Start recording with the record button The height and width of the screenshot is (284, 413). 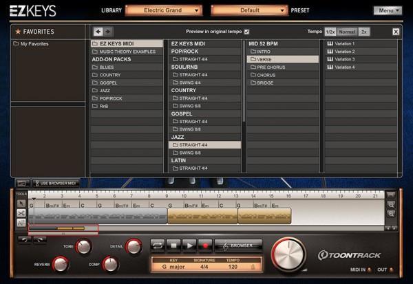(205, 245)
